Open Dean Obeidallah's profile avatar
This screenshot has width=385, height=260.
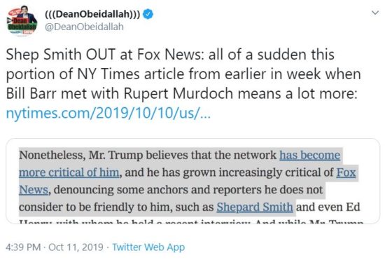22,21
